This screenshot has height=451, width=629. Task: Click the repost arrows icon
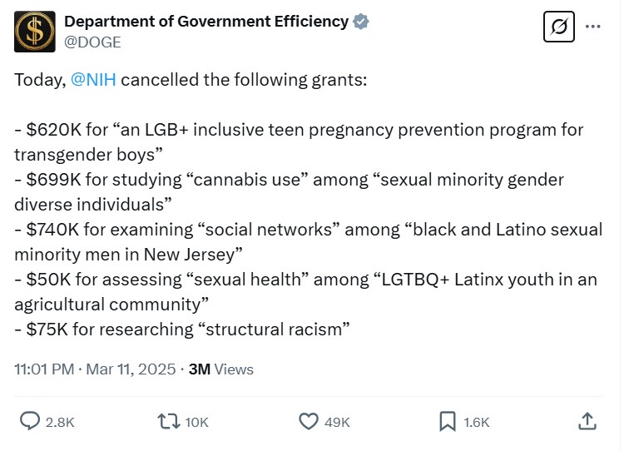pyautogui.click(x=169, y=422)
